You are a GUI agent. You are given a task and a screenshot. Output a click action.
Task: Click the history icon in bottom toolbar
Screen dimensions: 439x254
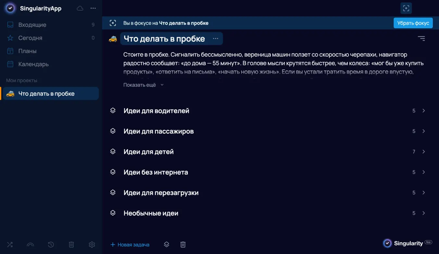pyautogui.click(x=51, y=245)
